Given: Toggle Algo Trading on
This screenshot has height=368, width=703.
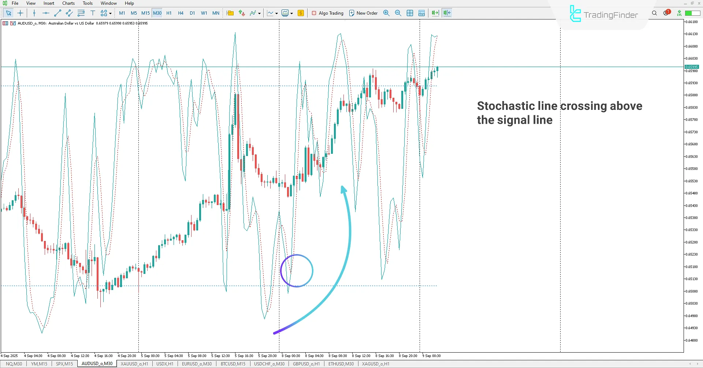Looking at the screenshot, I should [327, 13].
